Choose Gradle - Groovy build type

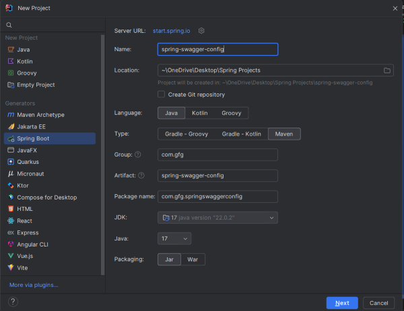pyautogui.click(x=187, y=134)
